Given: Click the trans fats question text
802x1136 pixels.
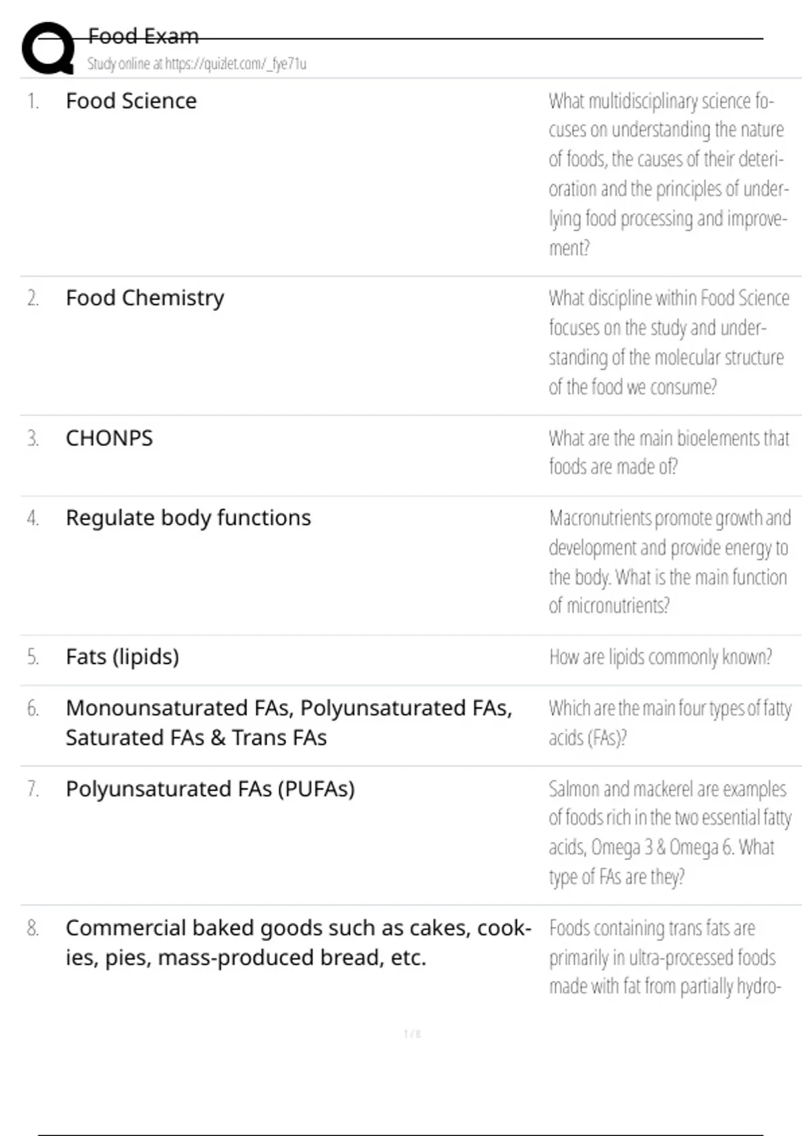Looking at the screenshot, I should coord(664,957).
